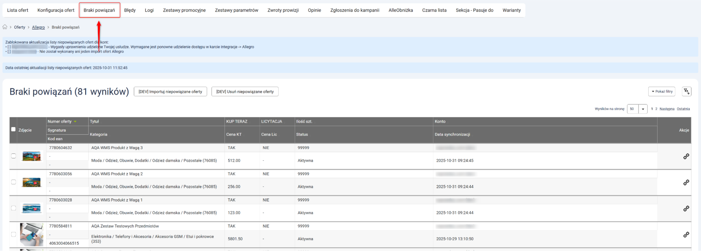Open the AlleObniżka tab

coord(400,10)
